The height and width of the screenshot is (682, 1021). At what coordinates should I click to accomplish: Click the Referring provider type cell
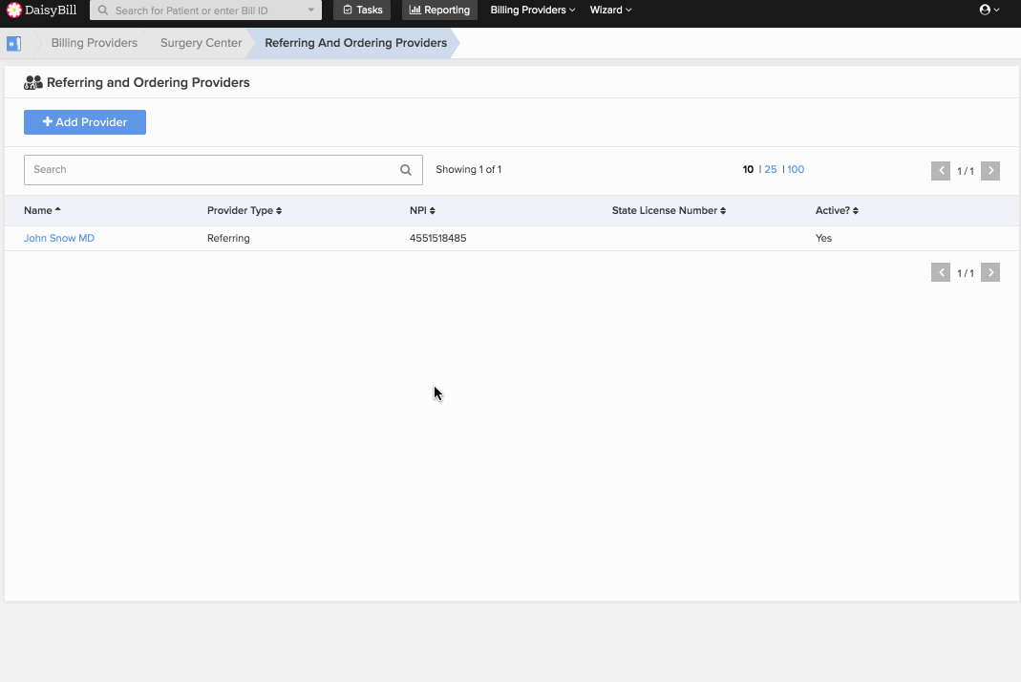(228, 239)
